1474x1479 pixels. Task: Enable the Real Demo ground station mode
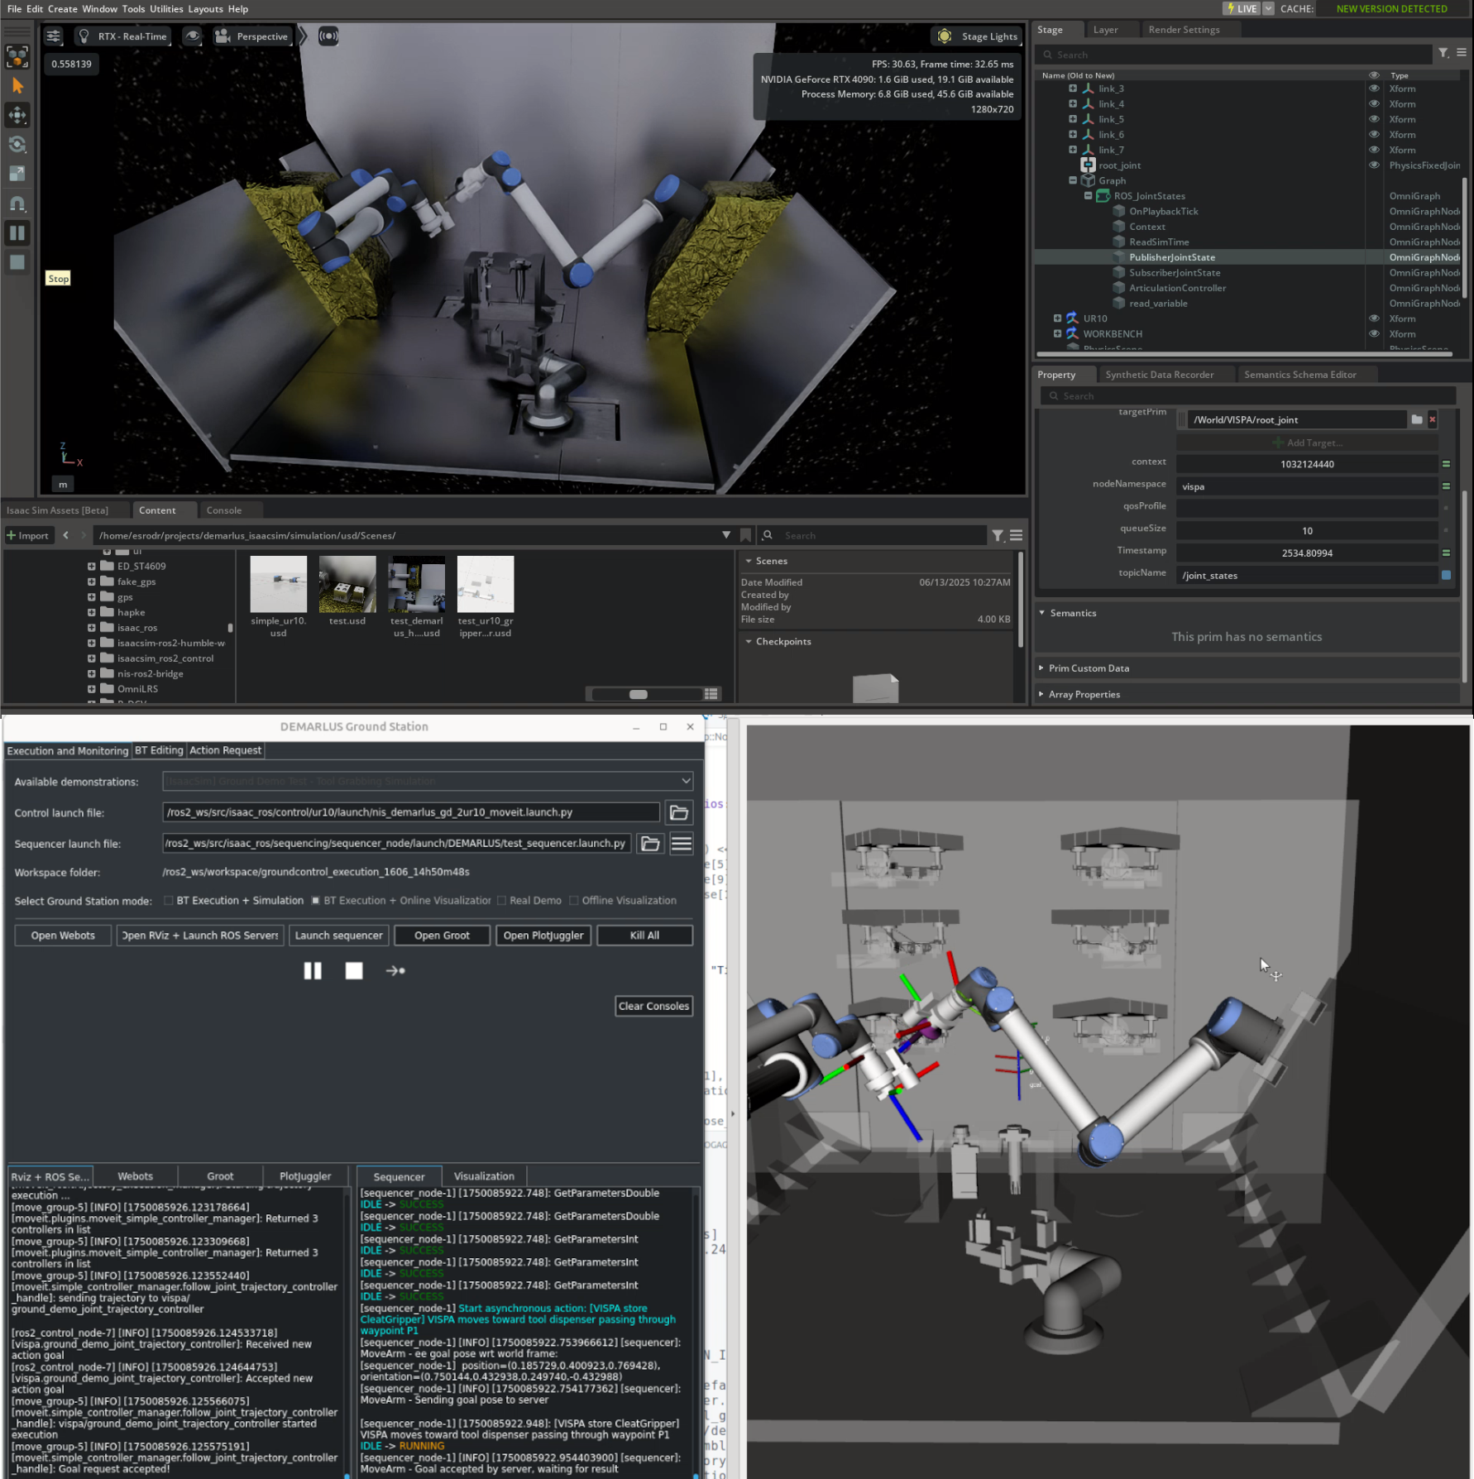click(503, 900)
